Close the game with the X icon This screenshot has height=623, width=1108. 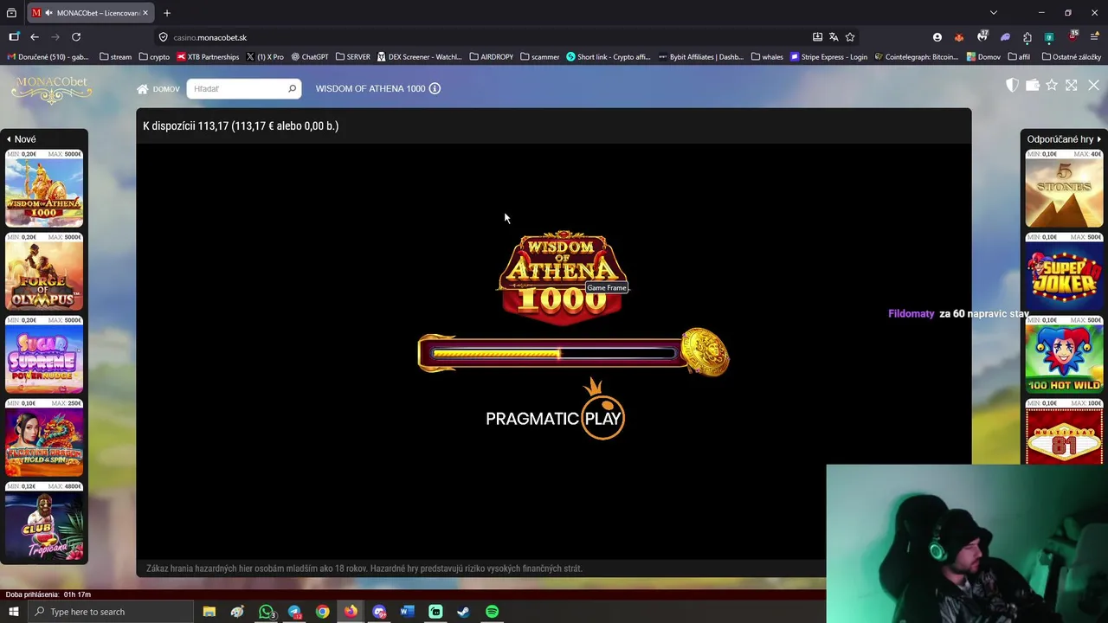1093,85
